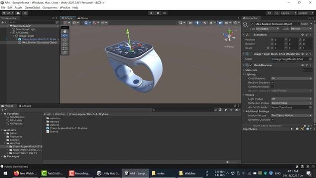Toggle scene lighting bulb icon
The width and height of the screenshot is (316, 178).
coord(197,23)
